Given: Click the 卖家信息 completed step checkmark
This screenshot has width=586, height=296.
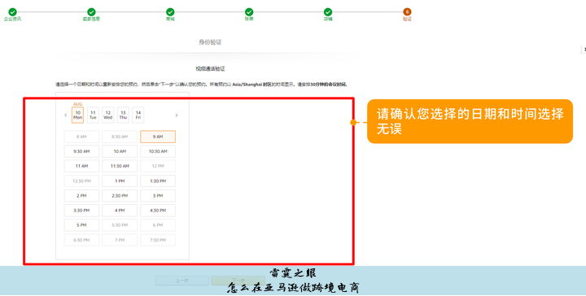Looking at the screenshot, I should (91, 12).
